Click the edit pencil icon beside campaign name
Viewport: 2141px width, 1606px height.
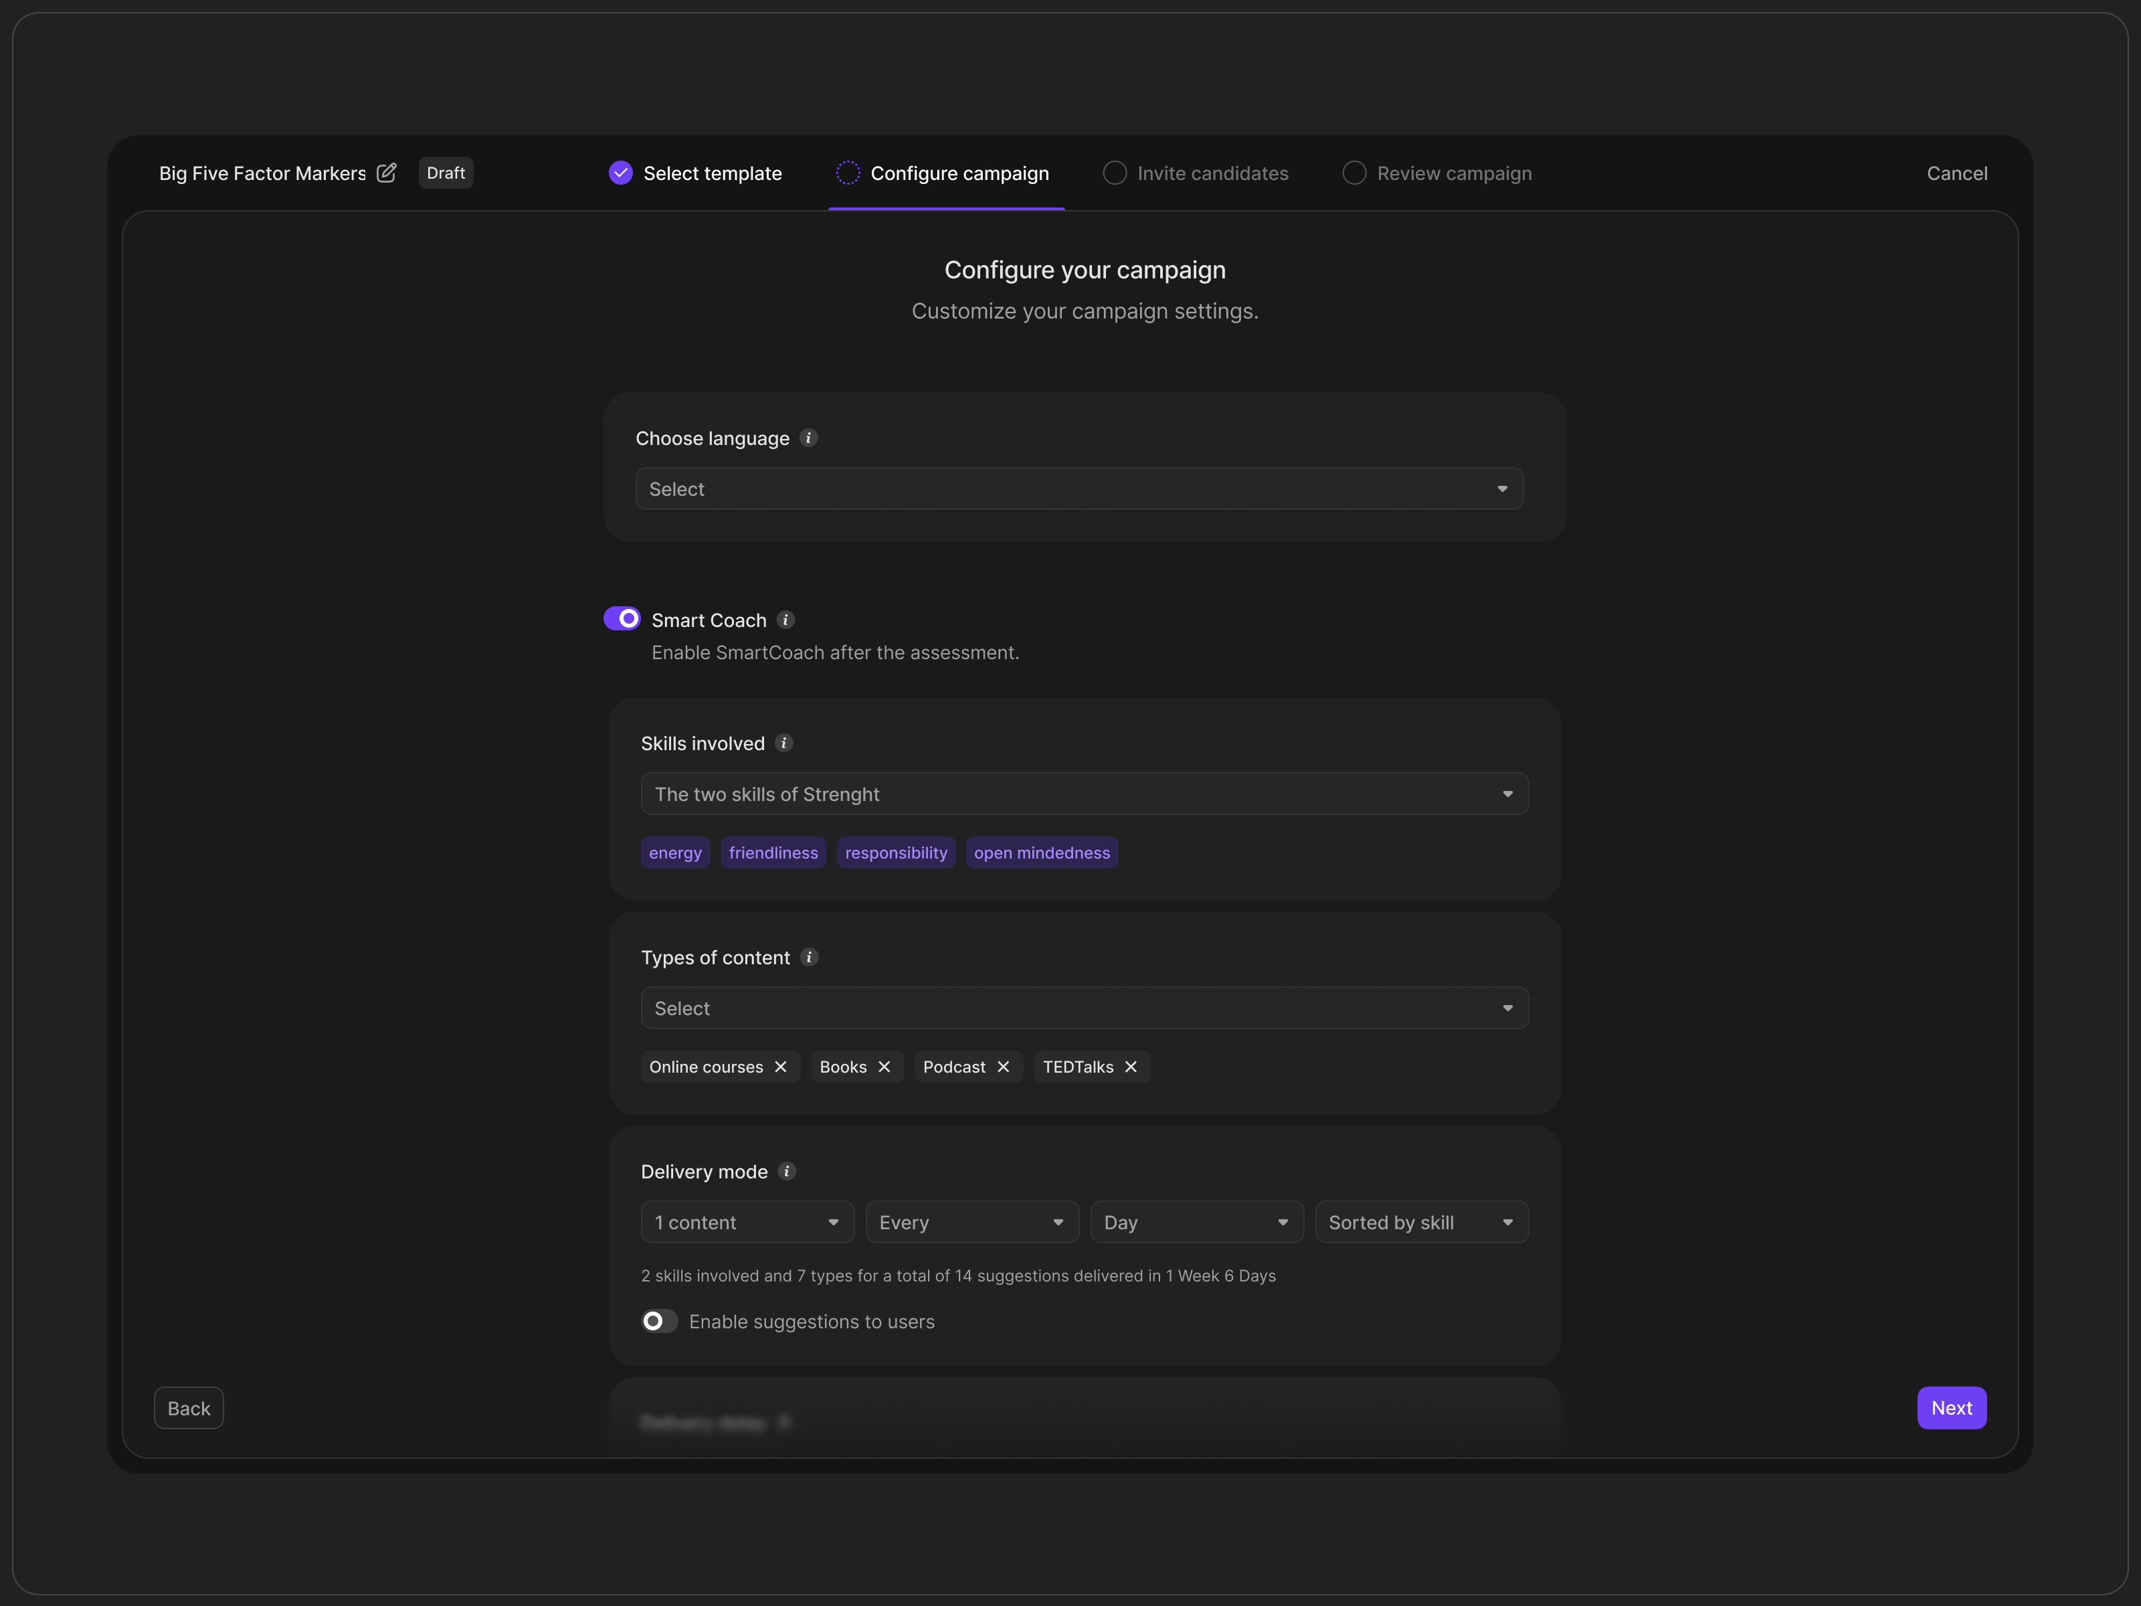coord(386,173)
